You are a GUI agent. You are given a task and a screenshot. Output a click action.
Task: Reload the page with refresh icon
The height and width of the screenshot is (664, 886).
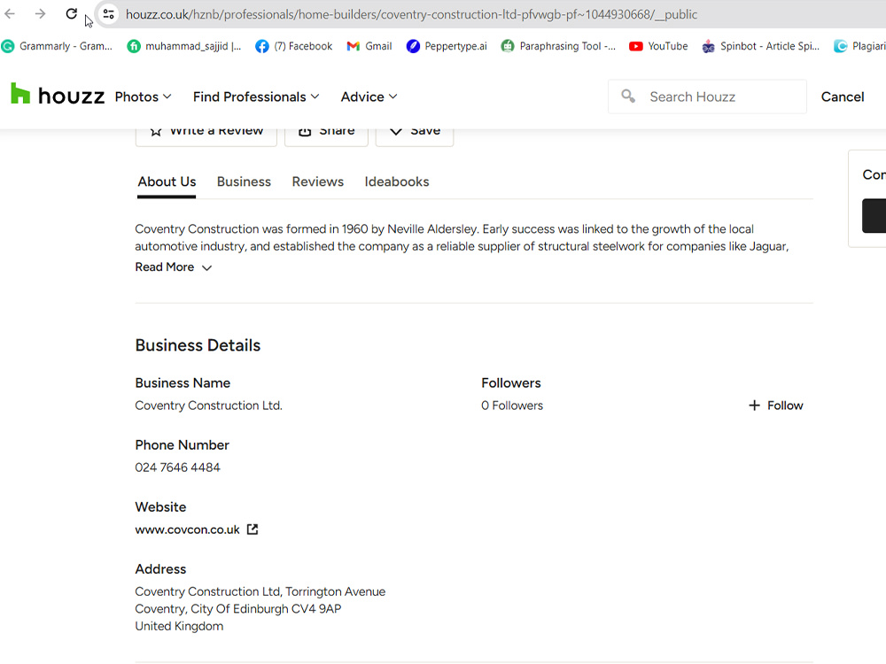coord(71,13)
